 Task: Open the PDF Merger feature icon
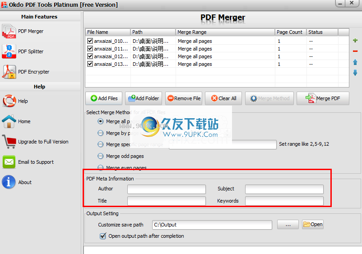click(x=9, y=31)
